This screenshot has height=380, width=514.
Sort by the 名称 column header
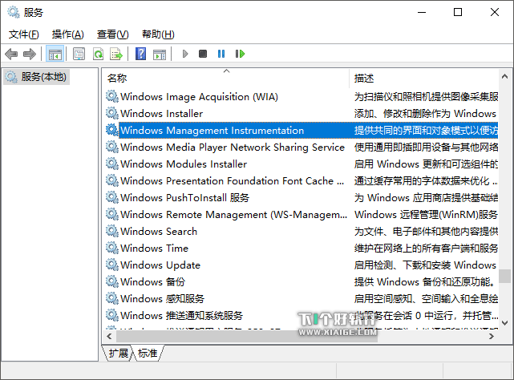click(226, 78)
